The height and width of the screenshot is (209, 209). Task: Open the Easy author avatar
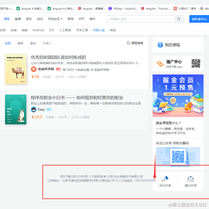pyautogui.click(x=34, y=109)
